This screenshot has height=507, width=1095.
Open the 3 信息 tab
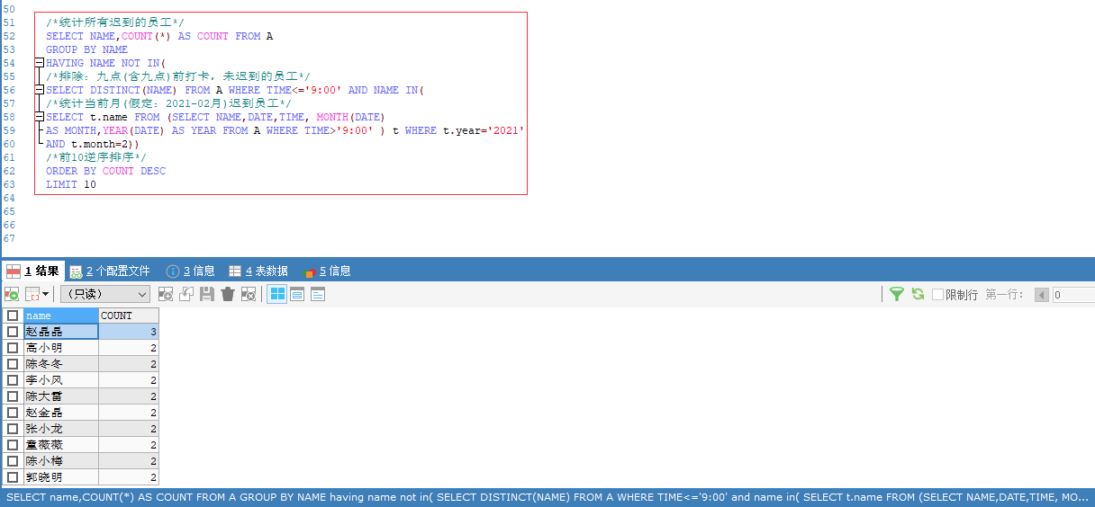point(191,271)
